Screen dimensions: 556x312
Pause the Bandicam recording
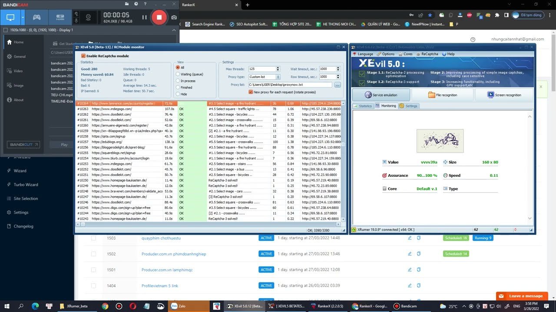click(x=145, y=17)
